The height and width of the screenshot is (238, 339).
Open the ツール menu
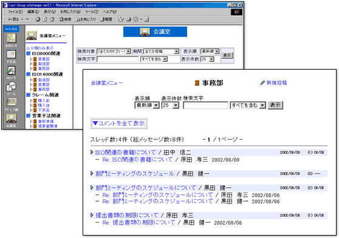click(92, 12)
